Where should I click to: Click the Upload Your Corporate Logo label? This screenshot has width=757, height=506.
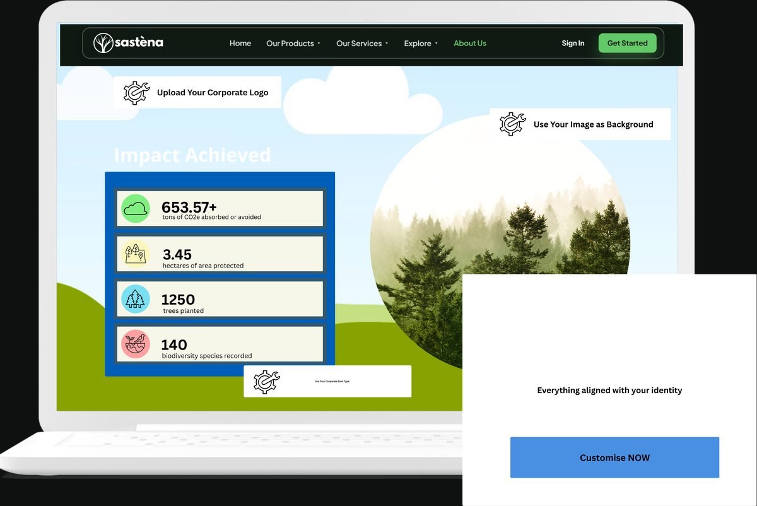213,92
